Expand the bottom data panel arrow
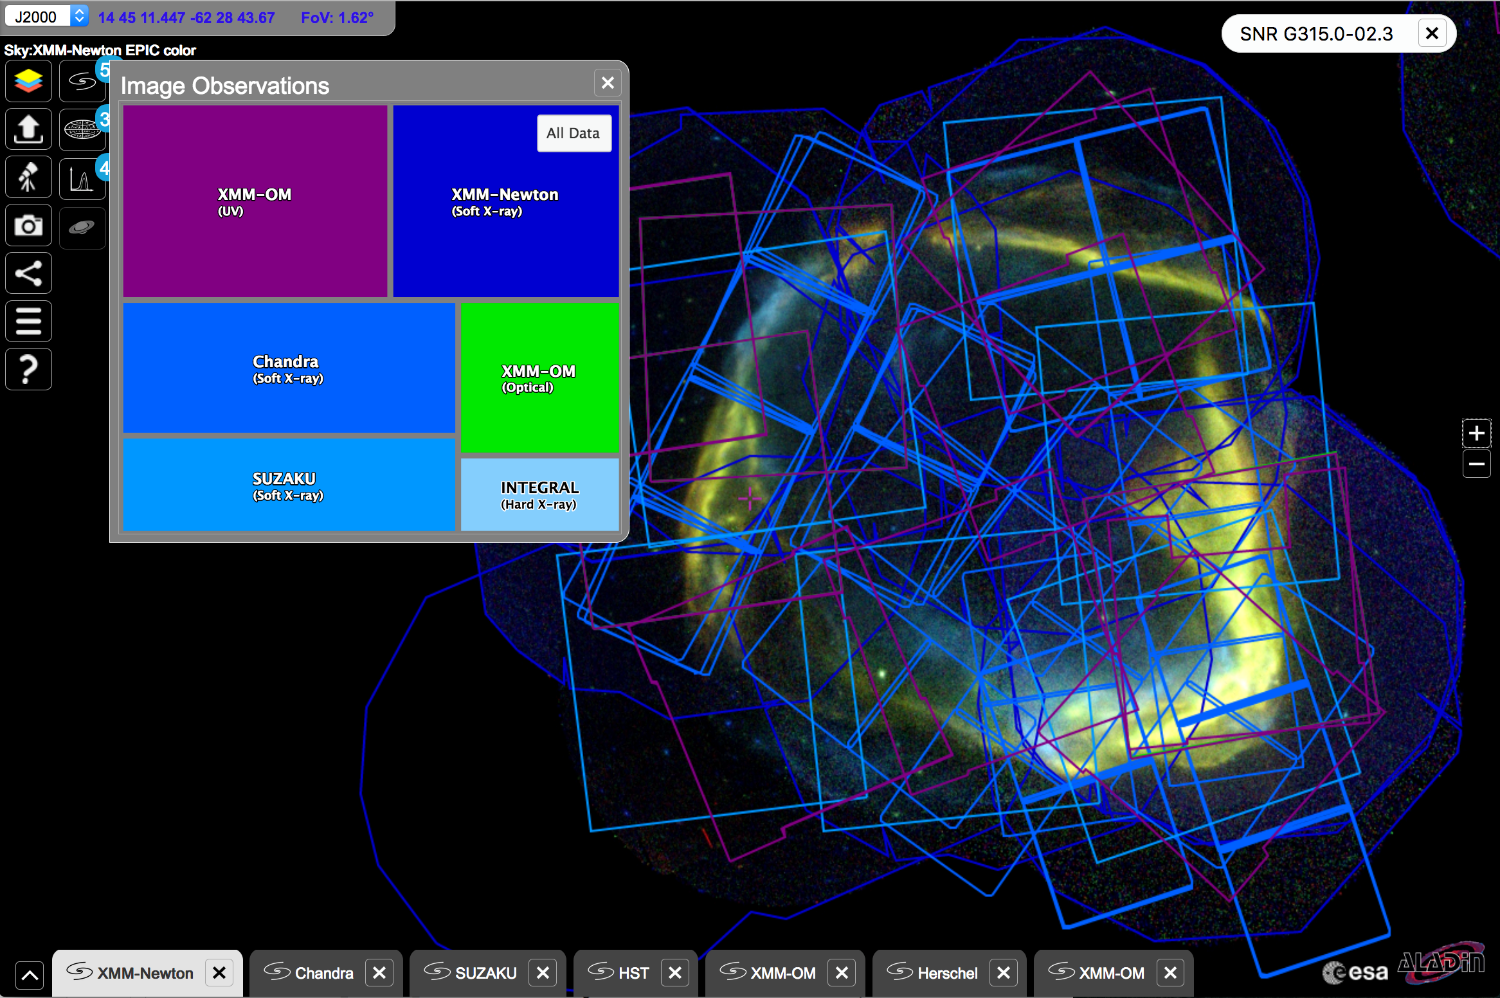This screenshot has height=998, width=1500. click(30, 975)
